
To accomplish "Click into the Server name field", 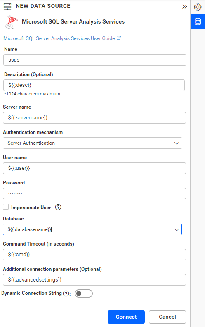I will 94,118.
